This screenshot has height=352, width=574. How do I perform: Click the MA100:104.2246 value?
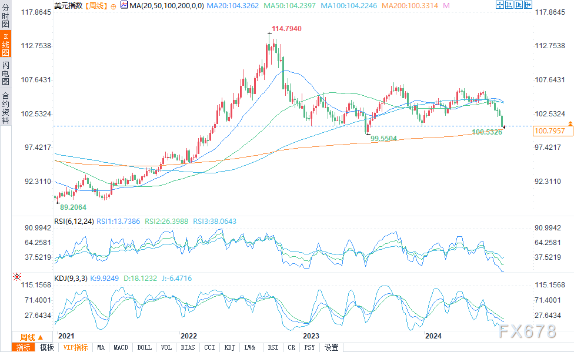(349, 6)
